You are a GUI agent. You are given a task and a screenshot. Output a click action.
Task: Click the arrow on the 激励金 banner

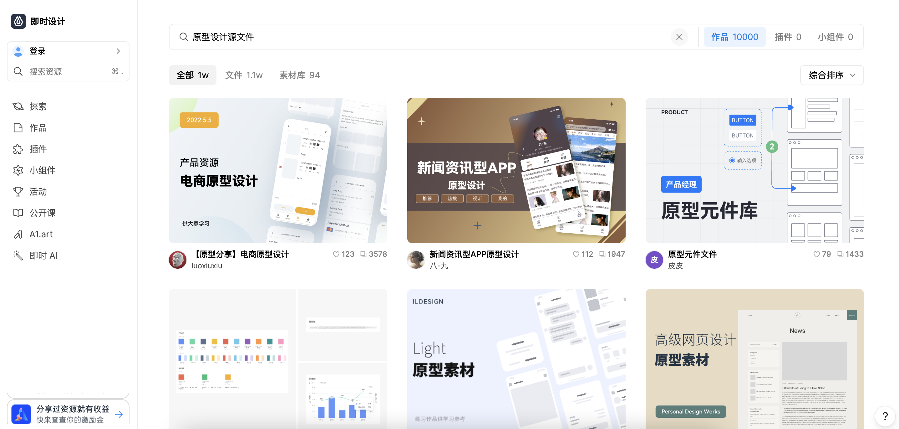(x=119, y=414)
